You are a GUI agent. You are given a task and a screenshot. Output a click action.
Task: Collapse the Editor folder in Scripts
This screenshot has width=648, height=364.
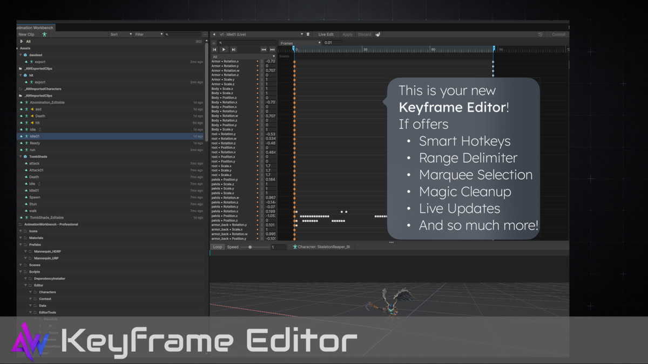[x=25, y=285]
